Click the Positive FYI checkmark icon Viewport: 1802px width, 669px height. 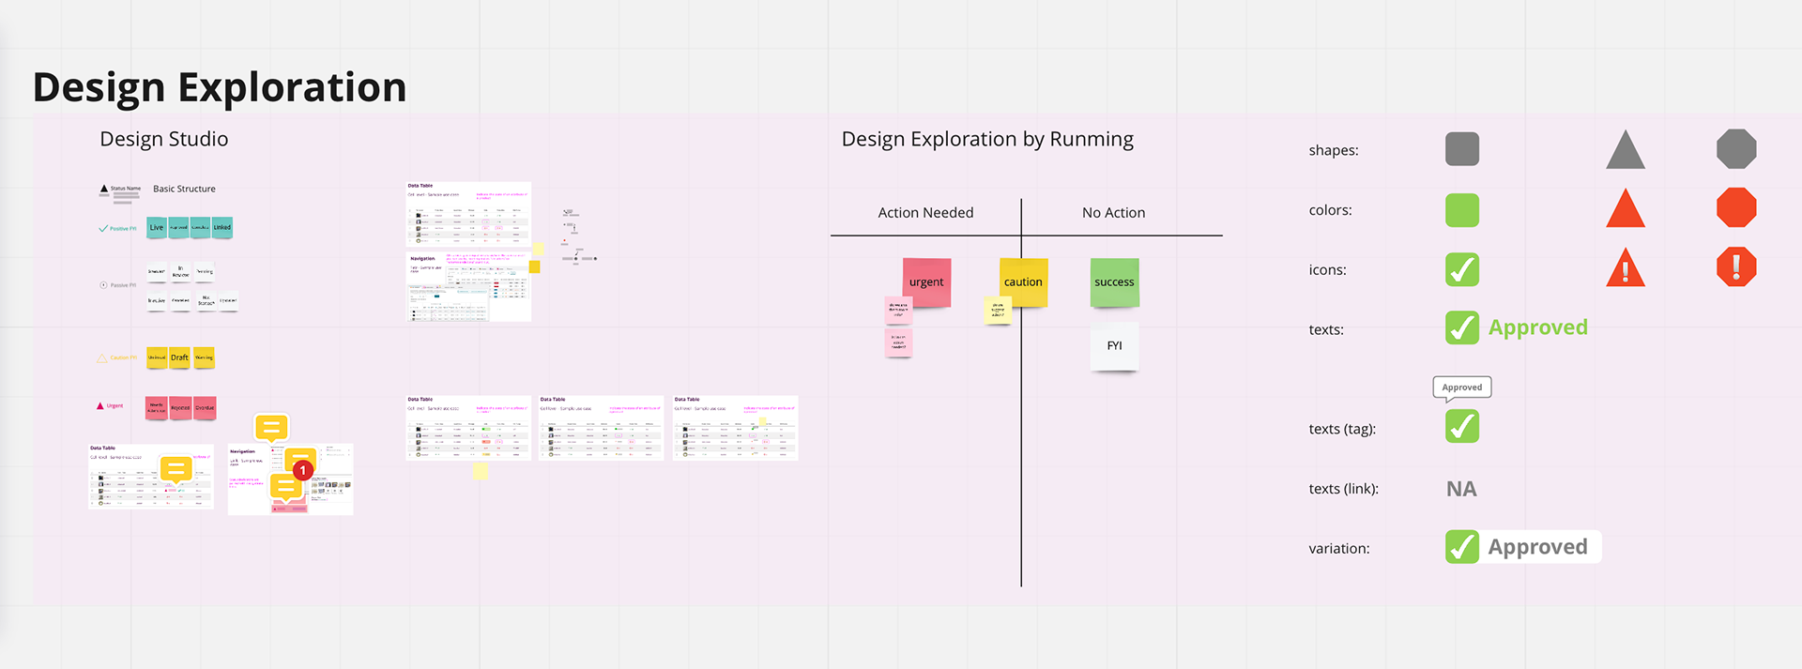[103, 228]
